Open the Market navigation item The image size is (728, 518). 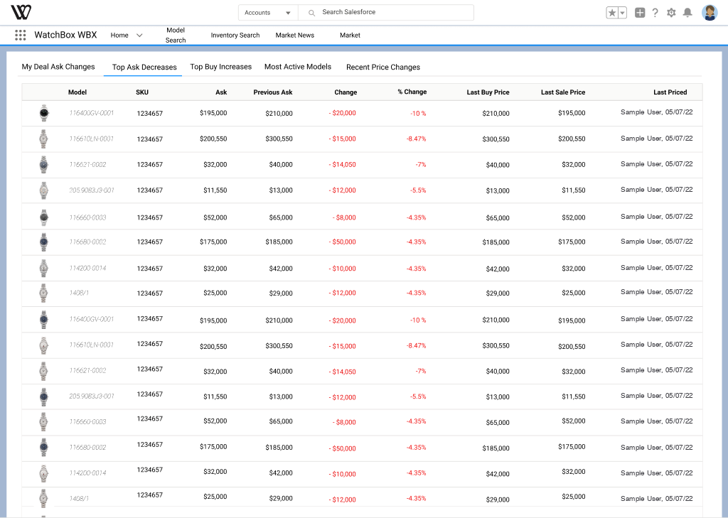350,36
